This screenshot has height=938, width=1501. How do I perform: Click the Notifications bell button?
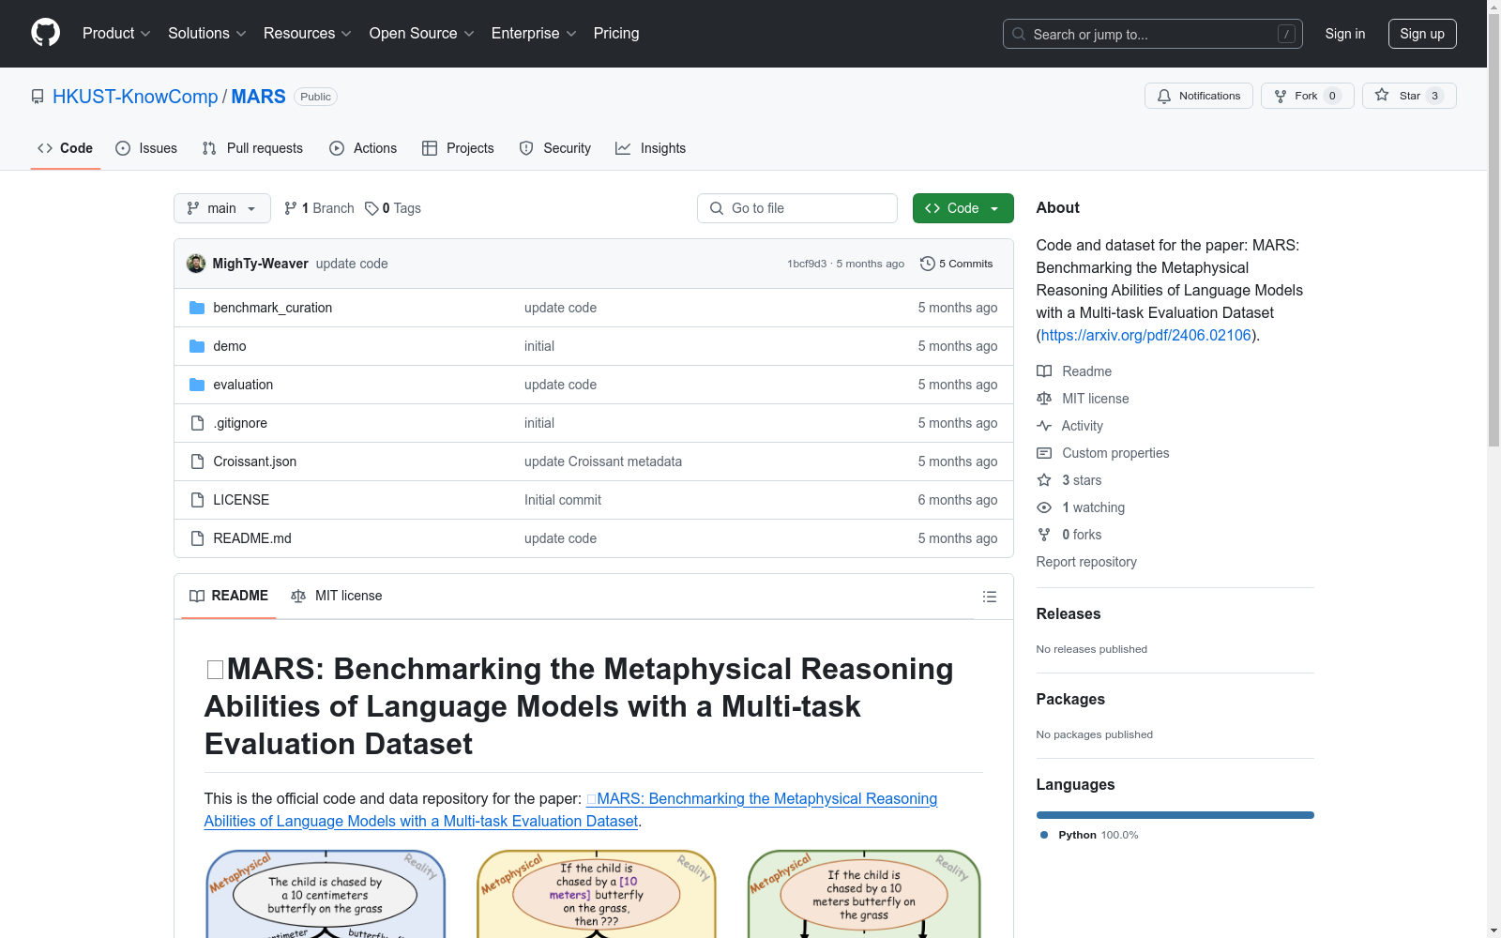tap(1198, 96)
